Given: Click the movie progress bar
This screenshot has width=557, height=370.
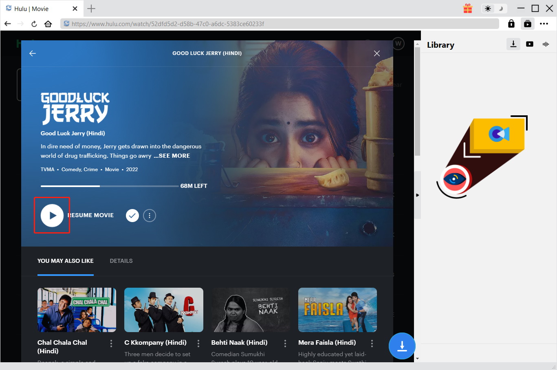Looking at the screenshot, I should tap(109, 186).
